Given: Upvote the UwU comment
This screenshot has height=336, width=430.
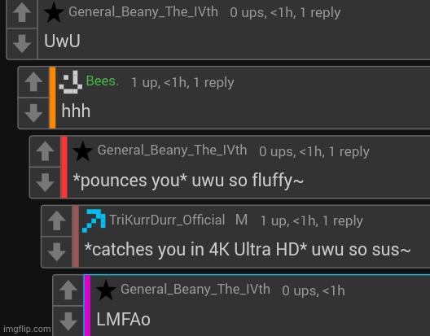Looking at the screenshot, I should point(22,12).
